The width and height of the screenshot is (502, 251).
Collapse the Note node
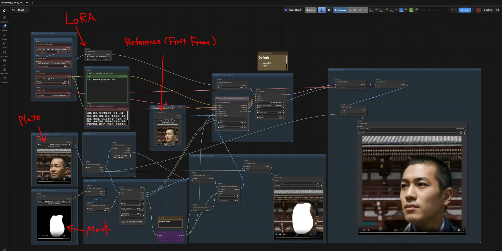click(x=159, y=218)
